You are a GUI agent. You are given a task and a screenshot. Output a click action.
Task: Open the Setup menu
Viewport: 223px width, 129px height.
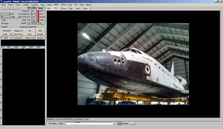click(3, 5)
